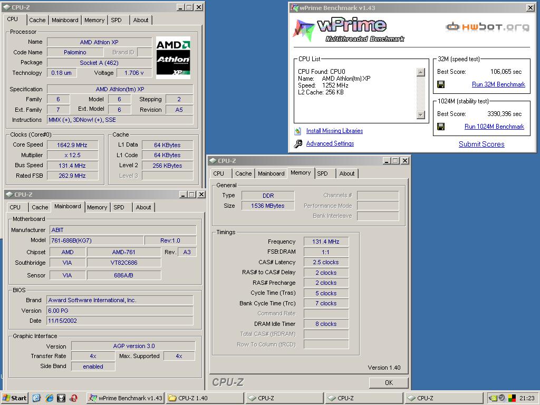Image resolution: width=540 pixels, height=405 pixels.
Task: Click the colored squares tray icon
Action: pyautogui.click(x=512, y=398)
